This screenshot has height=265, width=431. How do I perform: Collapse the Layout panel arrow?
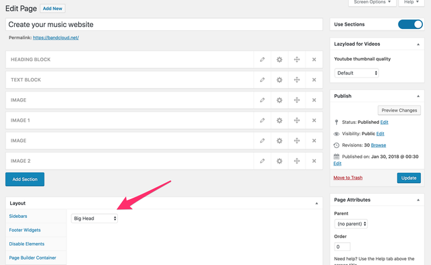tap(317, 204)
